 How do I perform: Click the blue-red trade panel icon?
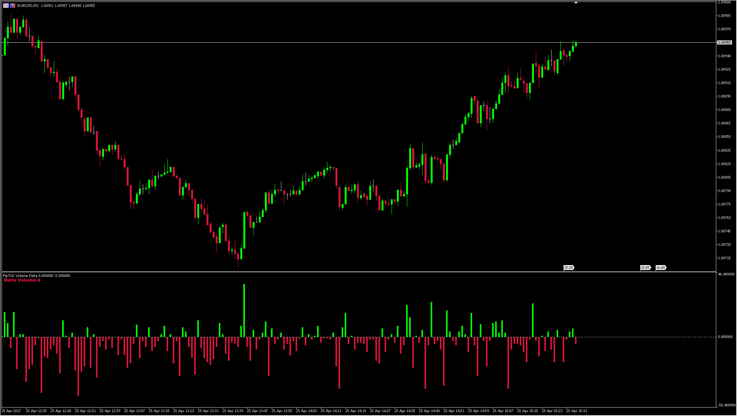pyautogui.click(x=13, y=6)
